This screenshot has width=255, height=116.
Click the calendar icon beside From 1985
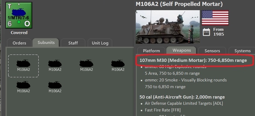point(206,32)
